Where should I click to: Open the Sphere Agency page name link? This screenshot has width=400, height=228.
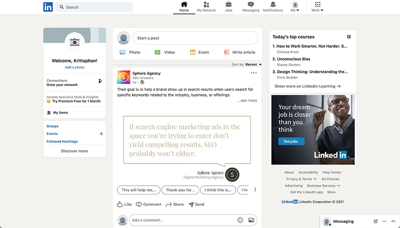click(147, 73)
